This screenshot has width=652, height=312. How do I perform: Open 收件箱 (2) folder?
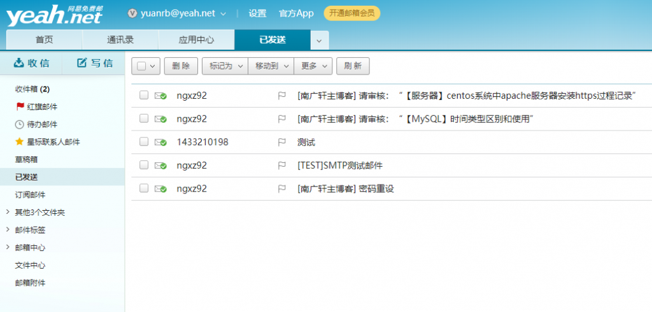32,89
